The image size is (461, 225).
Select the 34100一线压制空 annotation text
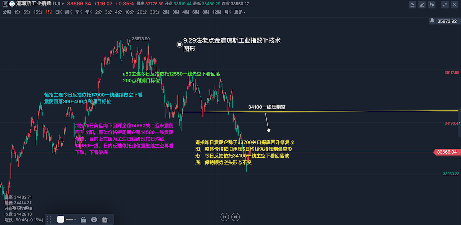pyautogui.click(x=267, y=107)
